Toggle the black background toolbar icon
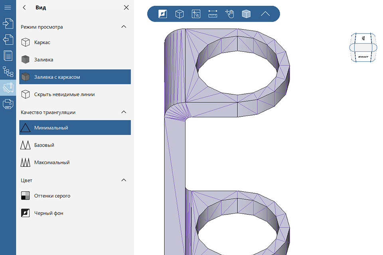The image size is (383, 255). 163,14
